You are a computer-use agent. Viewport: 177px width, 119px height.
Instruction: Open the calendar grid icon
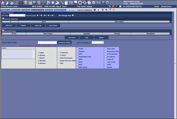pos(30,3)
